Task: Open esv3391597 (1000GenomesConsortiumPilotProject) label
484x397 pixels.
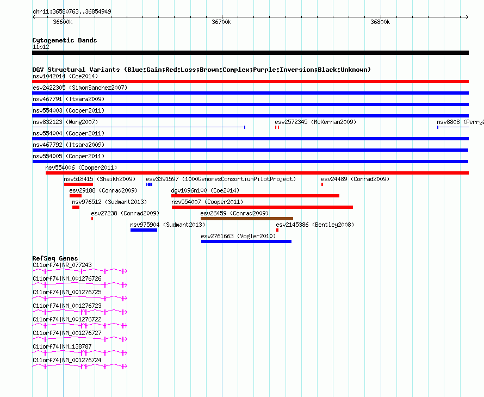Action: coord(221,179)
